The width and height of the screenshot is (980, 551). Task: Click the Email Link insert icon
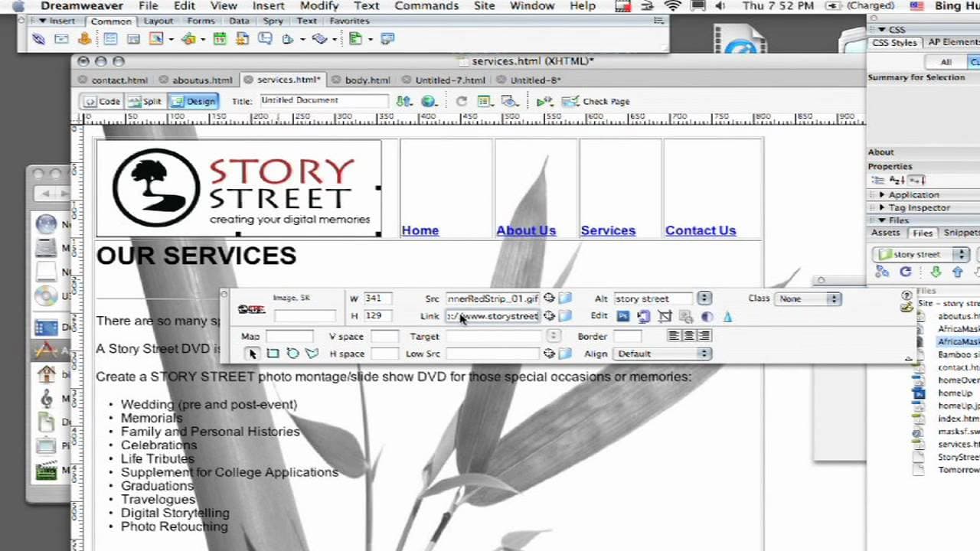(61, 39)
